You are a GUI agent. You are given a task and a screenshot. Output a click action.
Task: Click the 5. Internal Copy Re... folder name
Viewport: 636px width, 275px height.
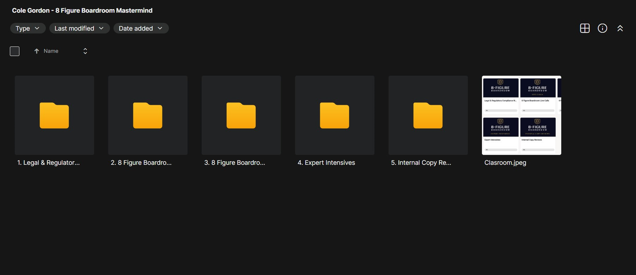click(421, 163)
